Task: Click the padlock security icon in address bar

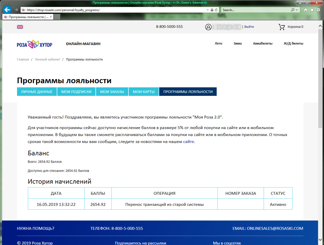Action: tap(212, 10)
